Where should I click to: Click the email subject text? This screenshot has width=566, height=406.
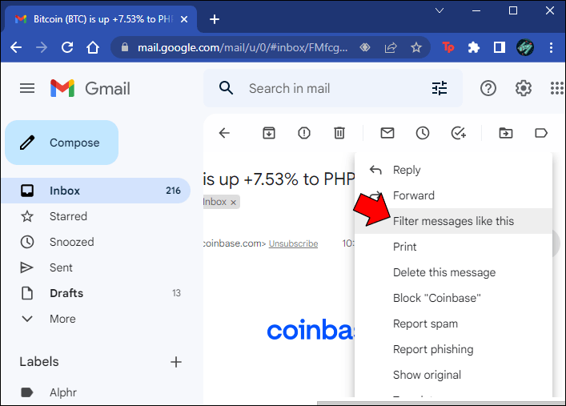279,179
